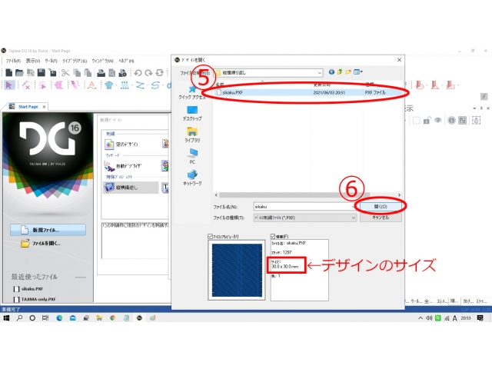Select the Text lettering tool with A

coord(91,85)
